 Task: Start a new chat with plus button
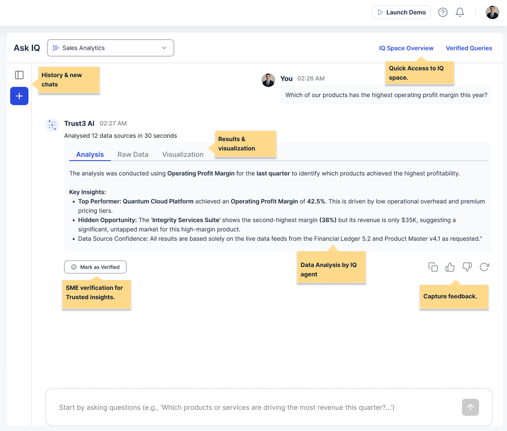coord(19,96)
